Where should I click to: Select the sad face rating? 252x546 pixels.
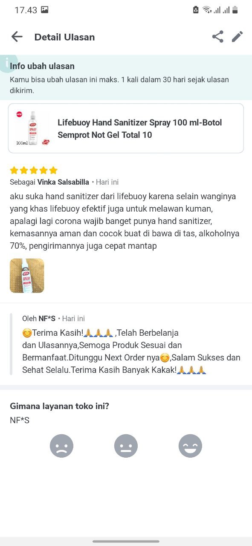coord(62,446)
